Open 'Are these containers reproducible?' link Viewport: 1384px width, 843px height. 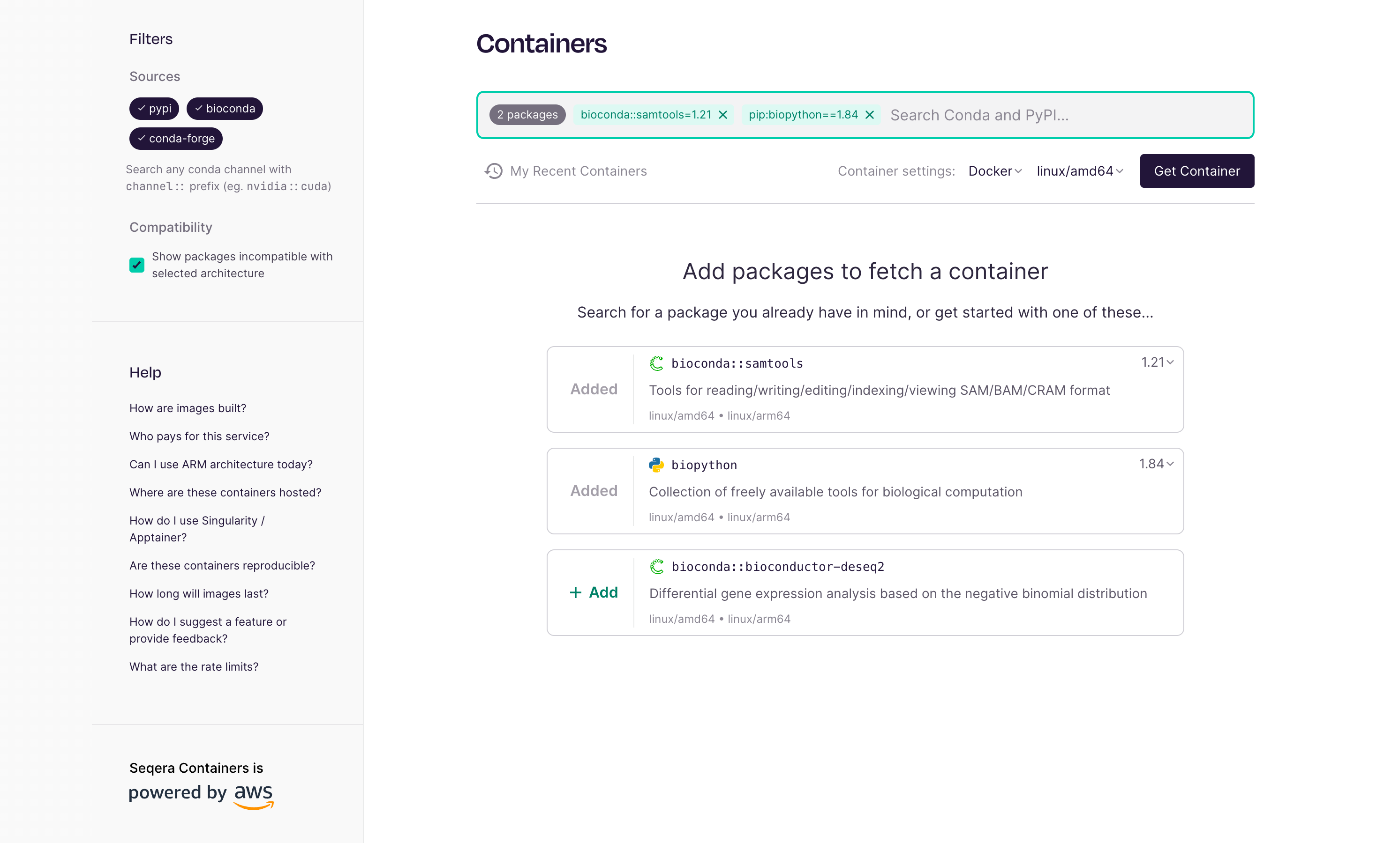click(222, 566)
